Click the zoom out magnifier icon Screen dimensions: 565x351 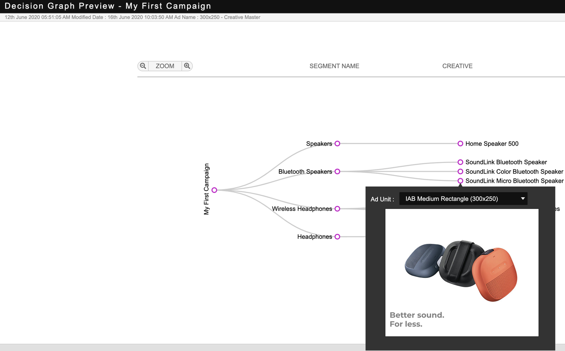pos(143,66)
